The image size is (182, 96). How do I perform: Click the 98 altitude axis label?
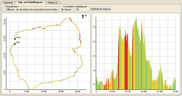click(94, 42)
